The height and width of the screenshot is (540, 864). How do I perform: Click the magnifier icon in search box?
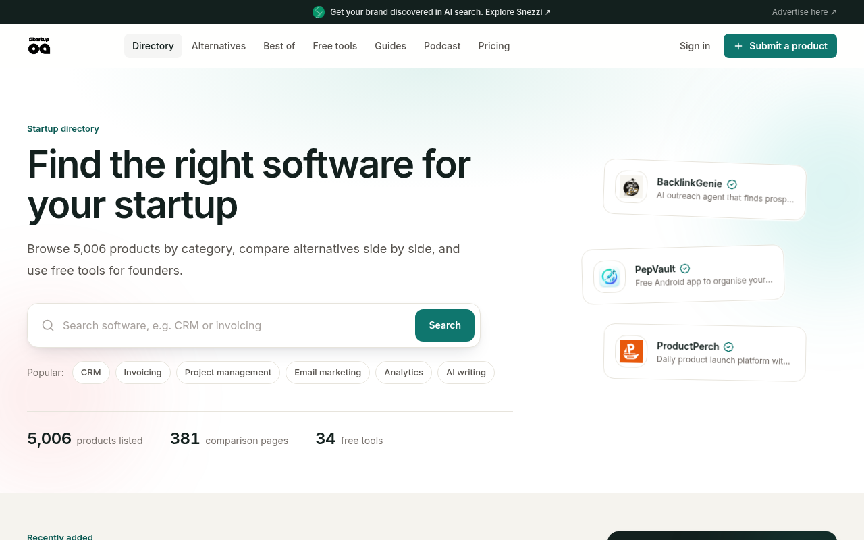pos(48,325)
